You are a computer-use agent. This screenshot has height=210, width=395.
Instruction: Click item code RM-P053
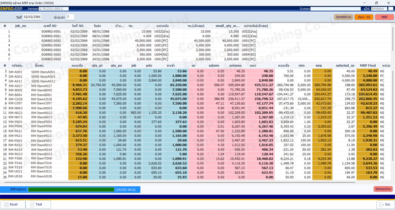(x=15, y=141)
